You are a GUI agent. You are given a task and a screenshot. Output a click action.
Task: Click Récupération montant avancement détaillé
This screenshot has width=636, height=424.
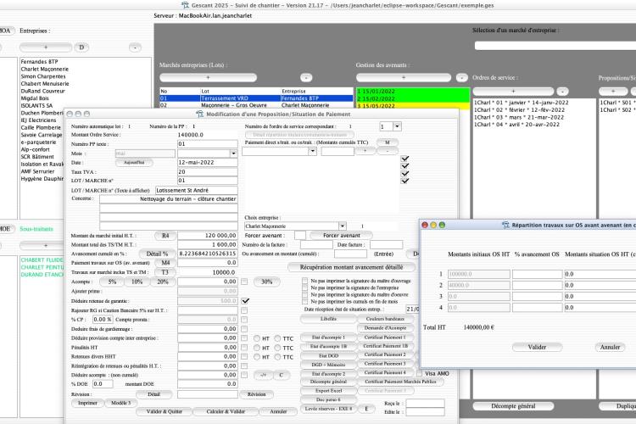point(351,267)
